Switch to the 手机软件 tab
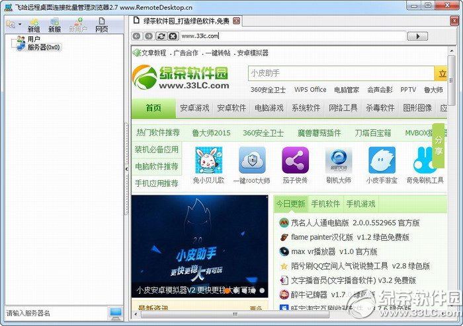The width and height of the screenshot is (463, 326). click(x=325, y=204)
